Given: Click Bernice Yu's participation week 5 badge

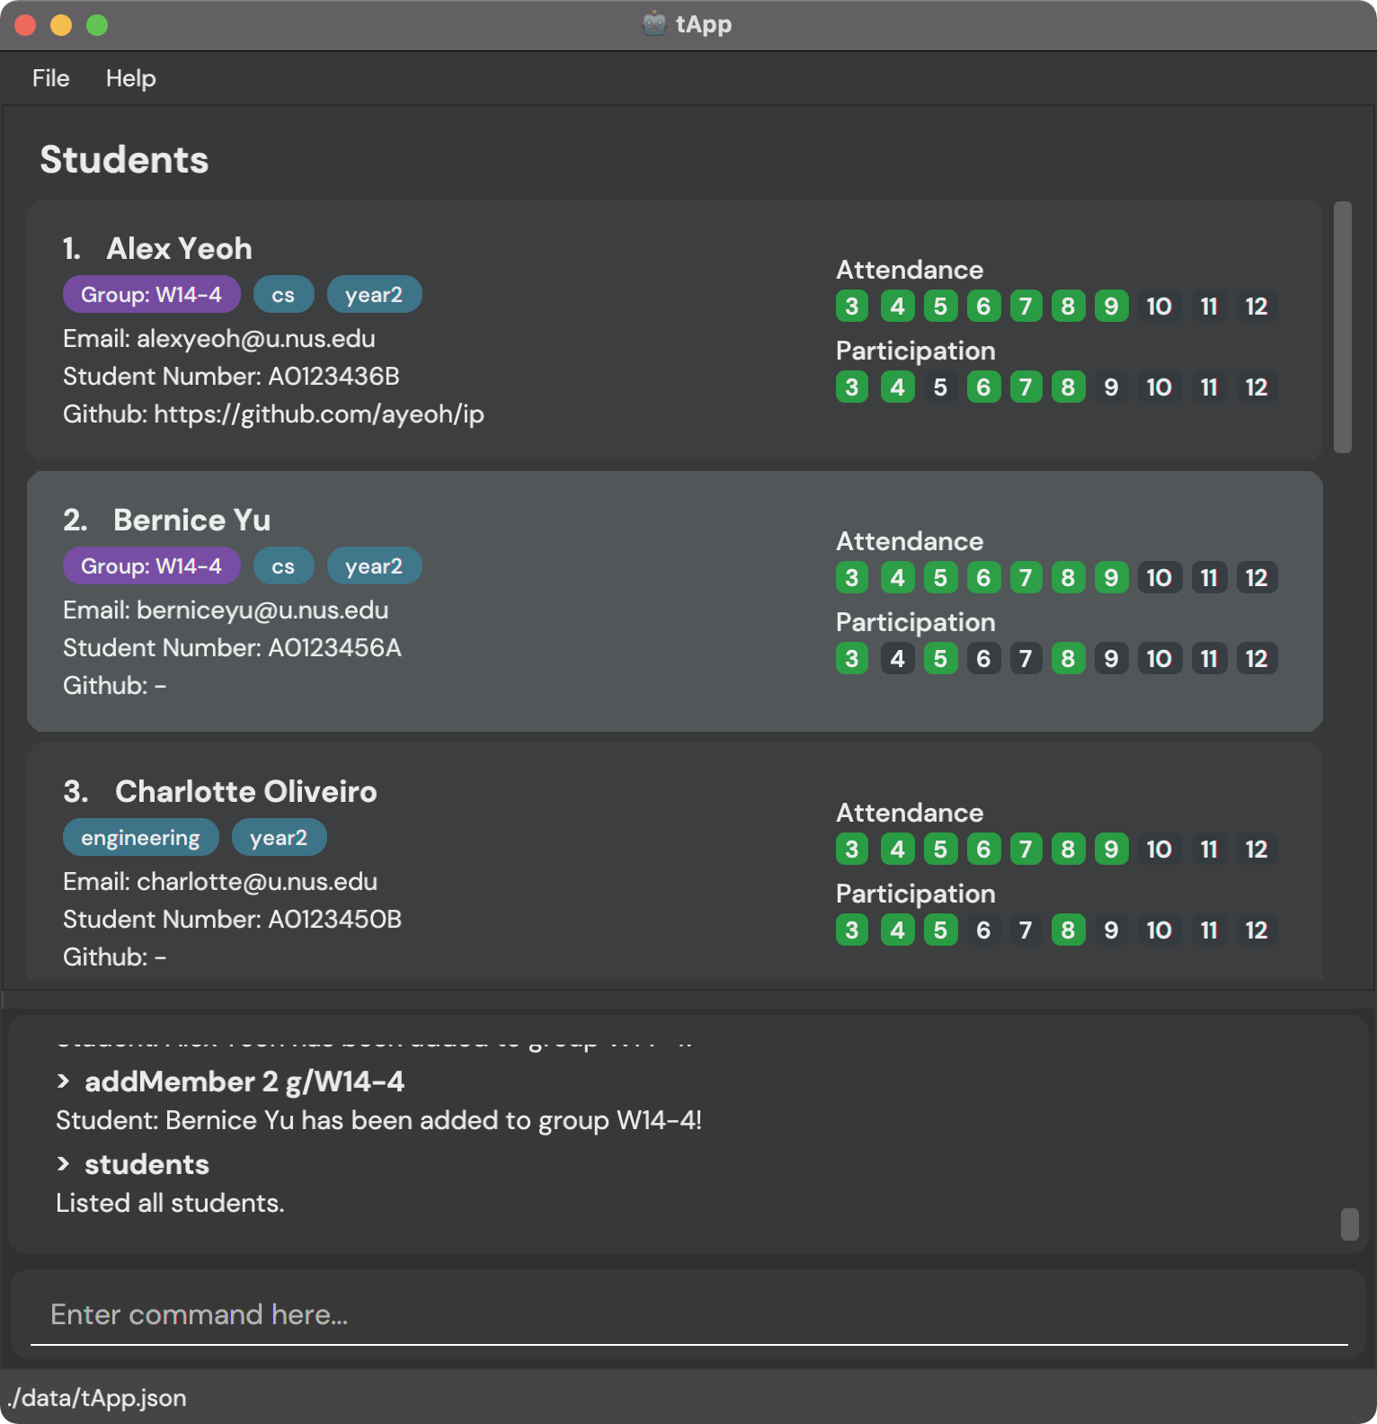Looking at the screenshot, I should 940,658.
